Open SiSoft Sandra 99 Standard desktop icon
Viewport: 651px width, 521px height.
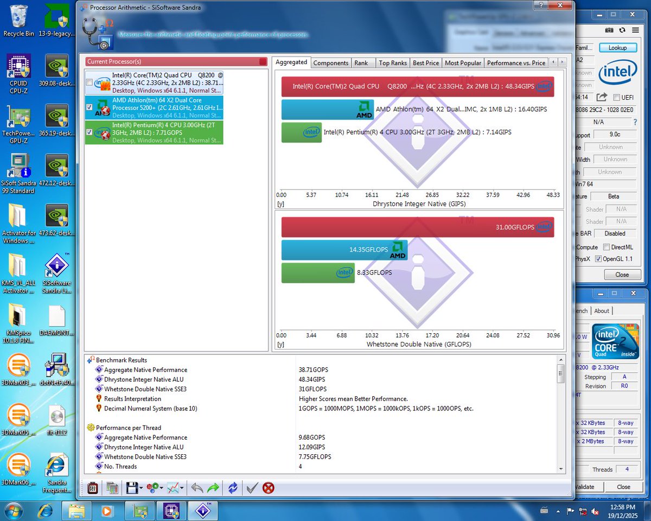coord(18,174)
